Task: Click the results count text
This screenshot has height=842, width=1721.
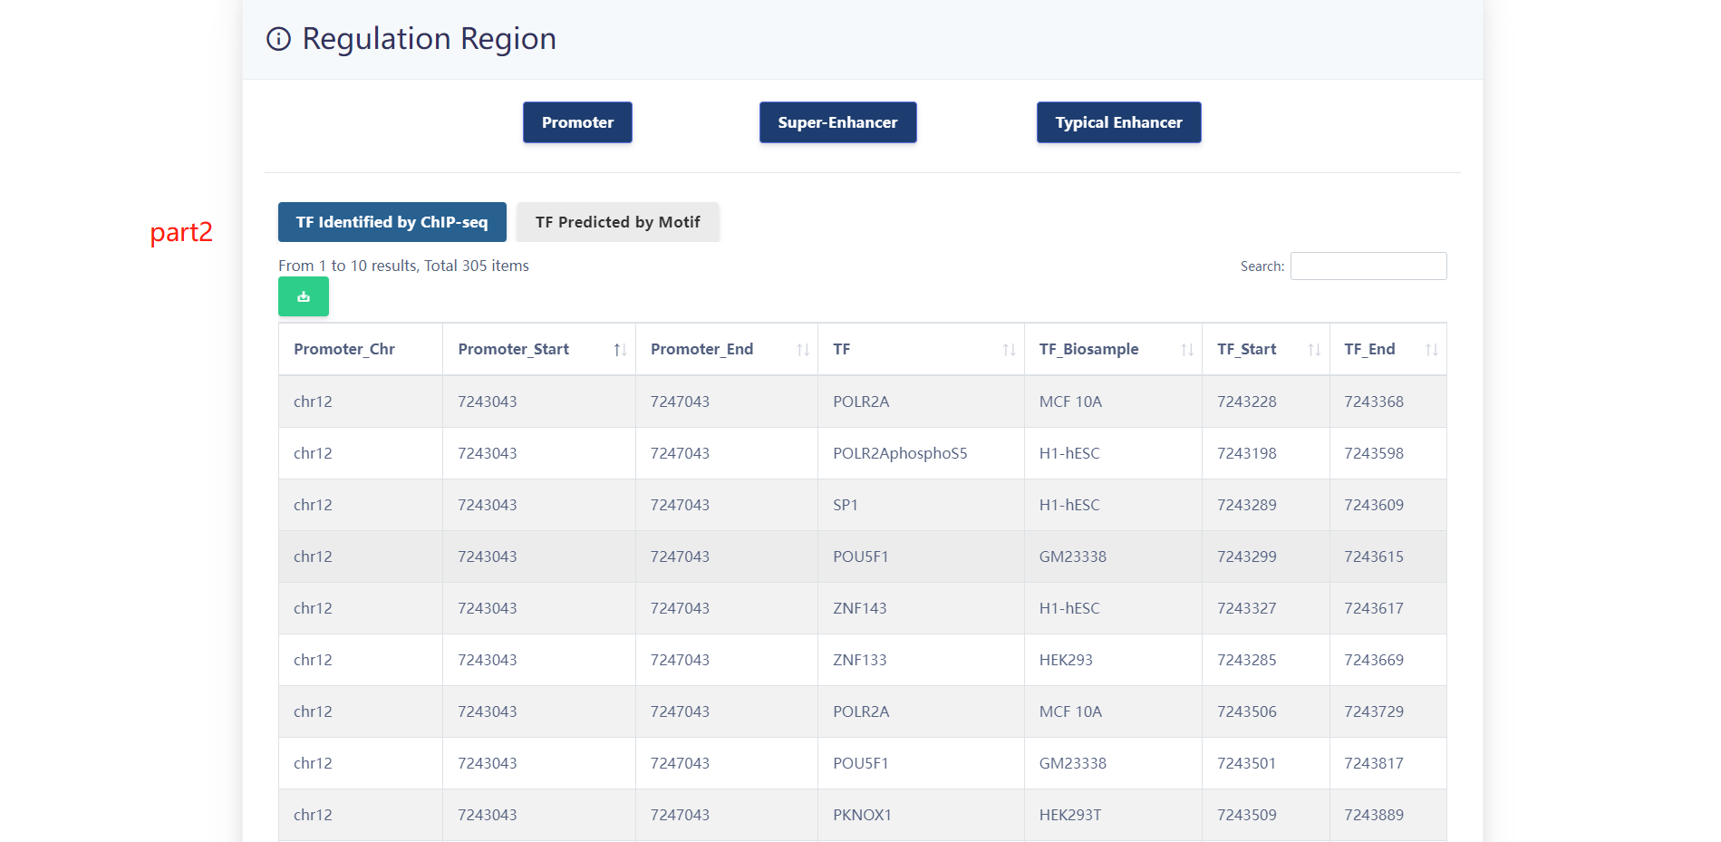Action: coord(403,266)
